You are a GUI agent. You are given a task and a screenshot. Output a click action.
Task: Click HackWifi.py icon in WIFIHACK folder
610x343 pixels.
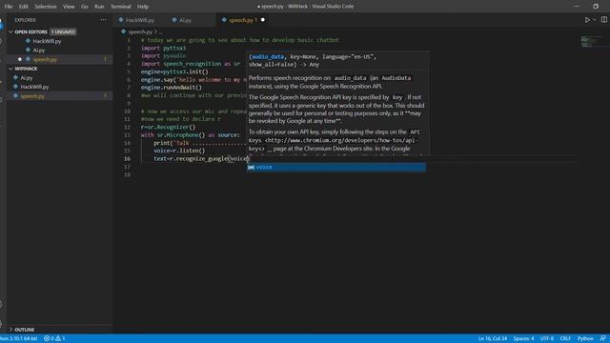pos(15,87)
